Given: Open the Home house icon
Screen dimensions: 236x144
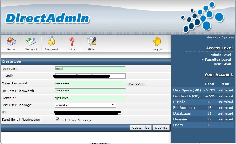Looking at the screenshot, I should [x=11, y=41].
